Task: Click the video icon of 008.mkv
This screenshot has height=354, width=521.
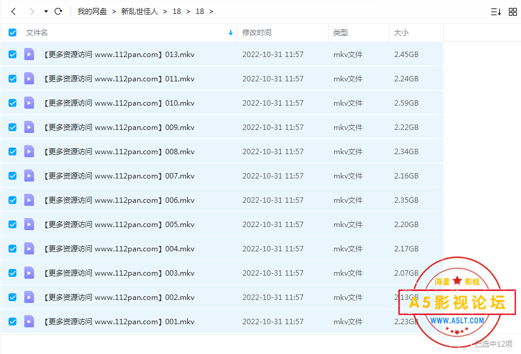Action: (x=29, y=152)
